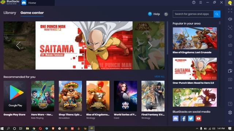The height and width of the screenshot is (131, 234).
Task: Open the hamburger menu in title bar
Action: tap(201, 3)
